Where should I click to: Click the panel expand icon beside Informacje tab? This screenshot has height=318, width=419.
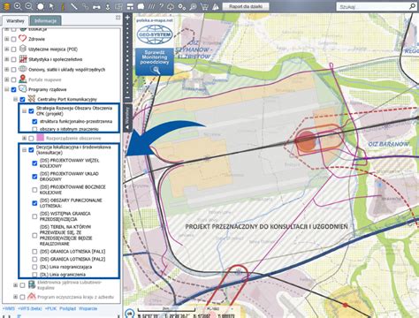118,18
